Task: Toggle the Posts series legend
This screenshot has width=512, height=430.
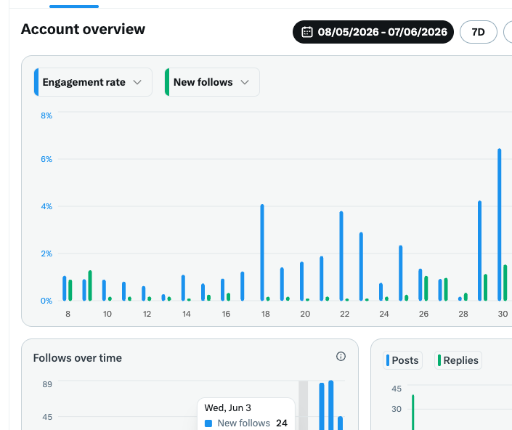Action: (x=402, y=360)
